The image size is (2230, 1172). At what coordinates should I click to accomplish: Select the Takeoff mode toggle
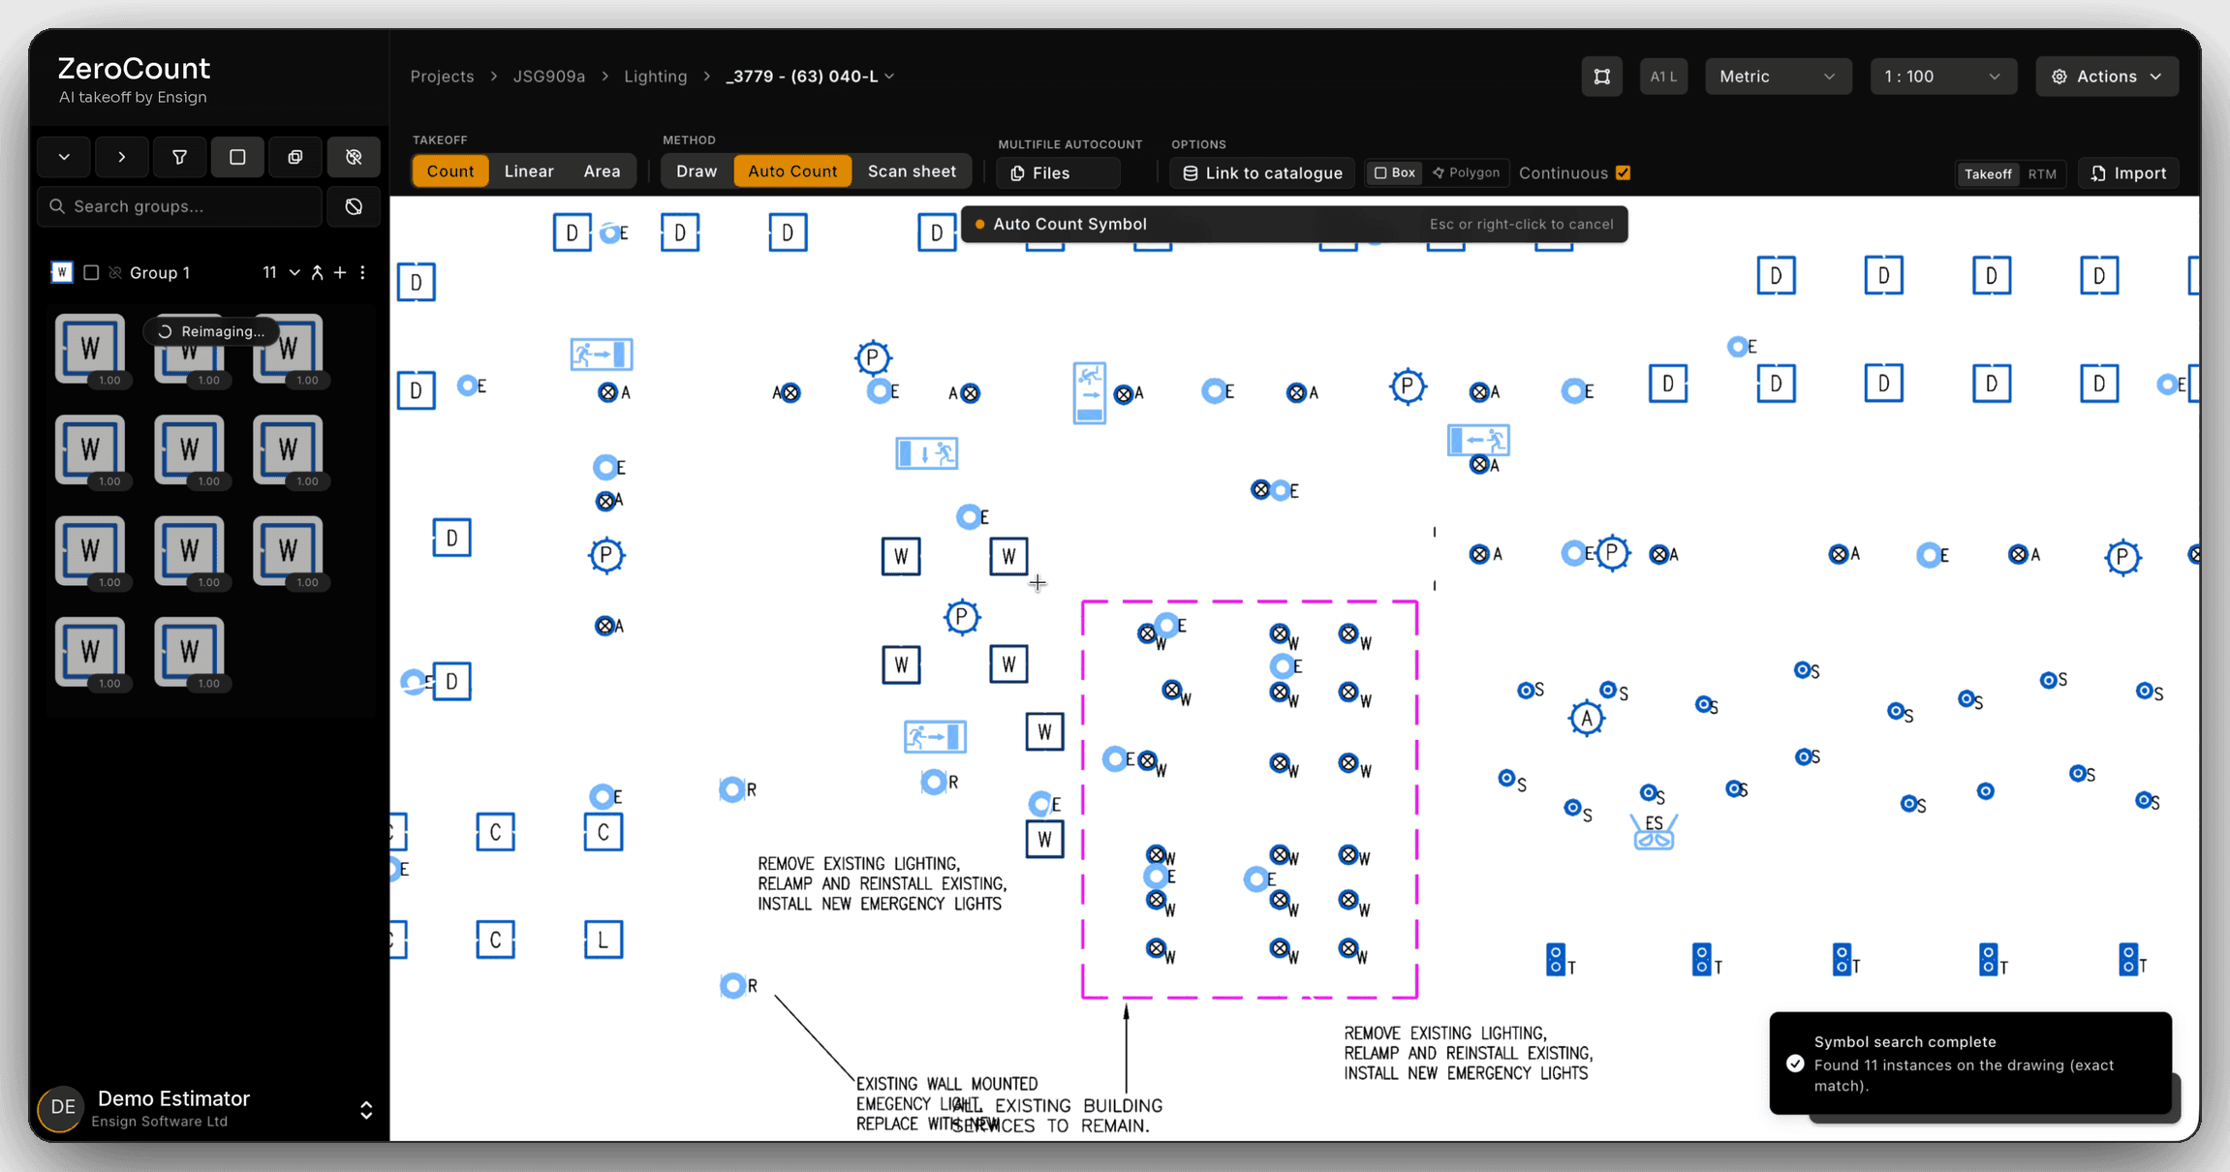pos(1988,174)
